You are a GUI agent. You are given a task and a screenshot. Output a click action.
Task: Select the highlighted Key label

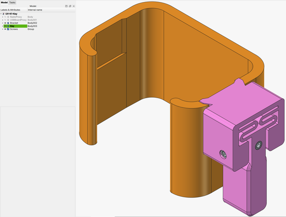pos(12,26)
